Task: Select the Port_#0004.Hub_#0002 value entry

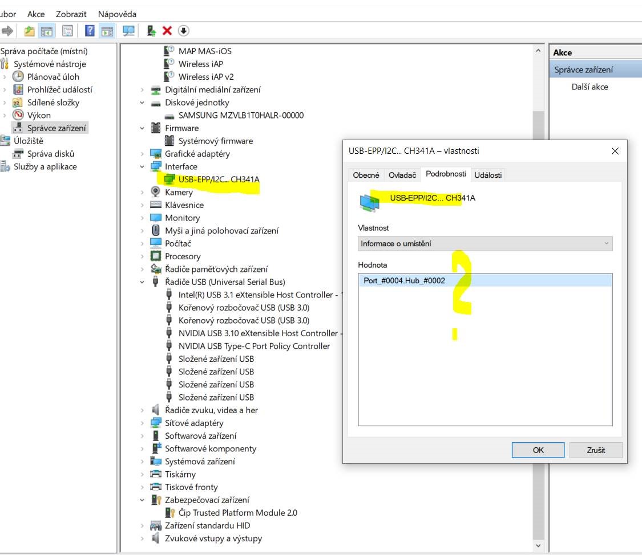Action: (404, 280)
